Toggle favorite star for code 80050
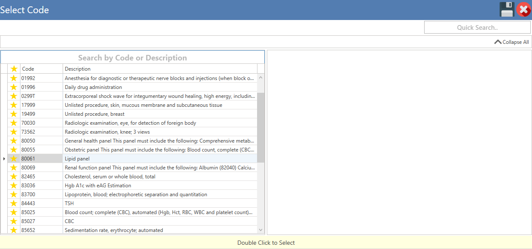 point(14,141)
